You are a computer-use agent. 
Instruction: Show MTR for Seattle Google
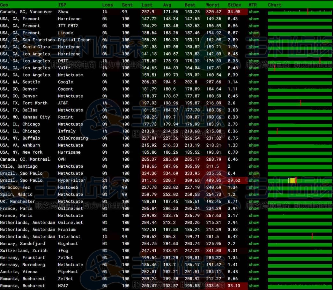(x=254, y=82)
